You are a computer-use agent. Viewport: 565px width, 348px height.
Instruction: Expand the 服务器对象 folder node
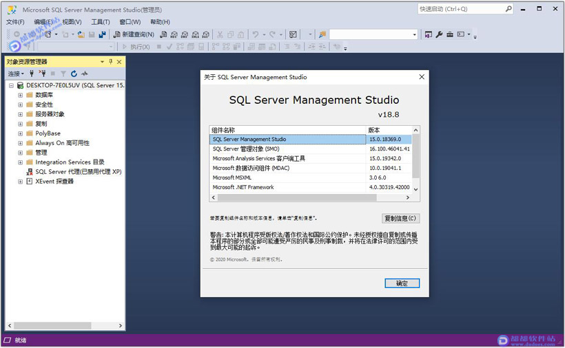(x=20, y=114)
